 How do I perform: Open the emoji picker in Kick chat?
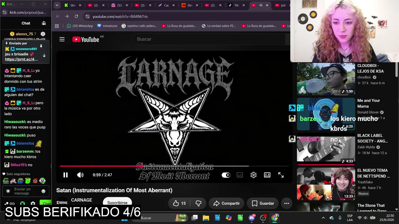43,191
